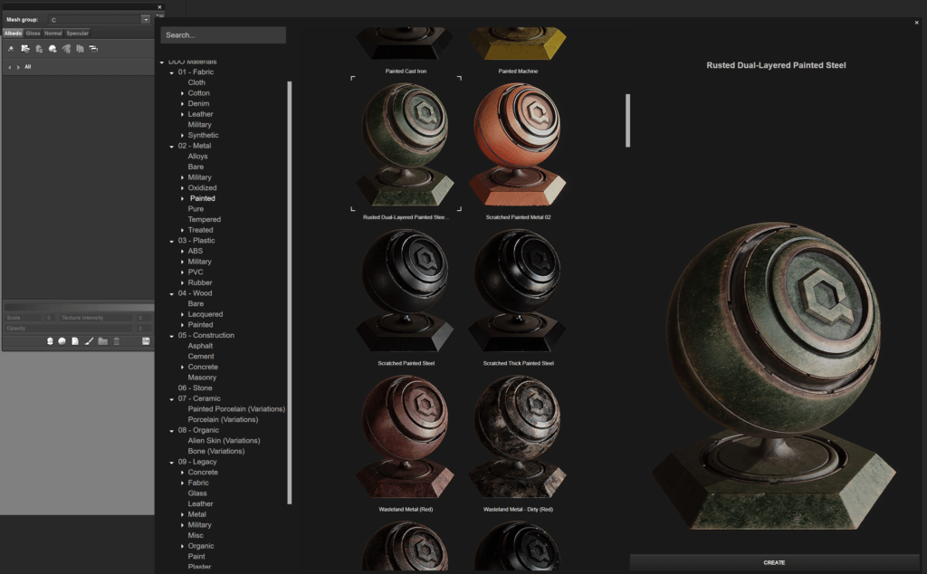Close the material browser with the top-right X
Screen dimensions: 927x574
click(917, 23)
